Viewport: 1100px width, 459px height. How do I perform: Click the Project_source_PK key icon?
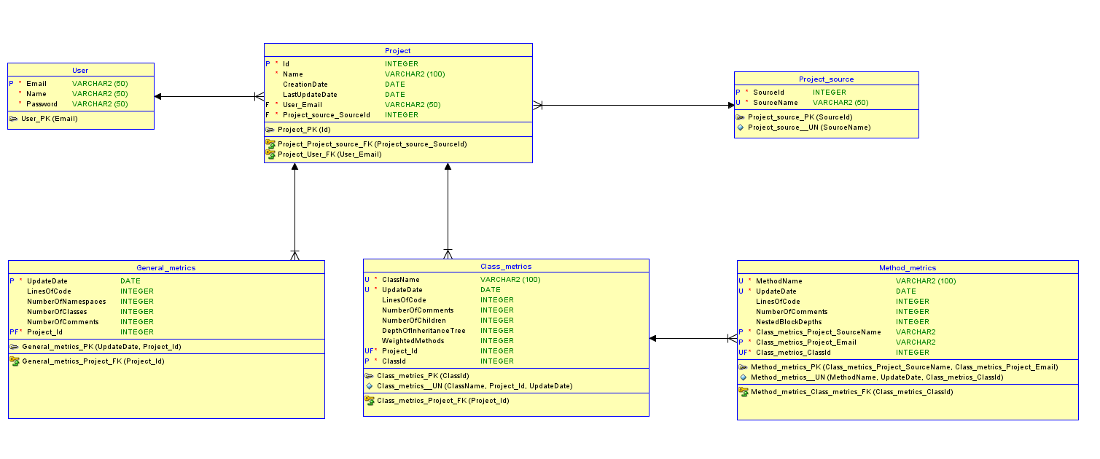pos(740,117)
